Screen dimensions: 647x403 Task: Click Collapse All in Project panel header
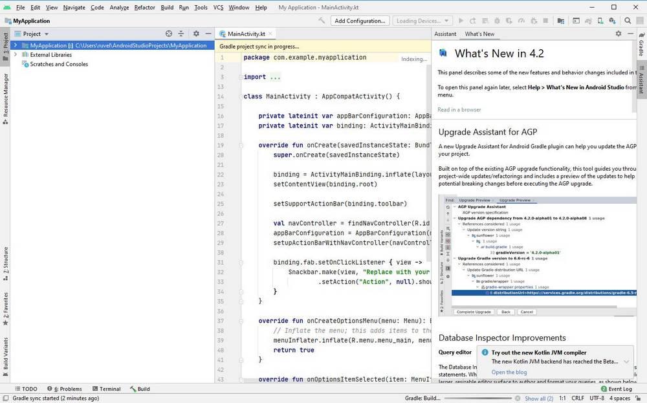pos(181,34)
